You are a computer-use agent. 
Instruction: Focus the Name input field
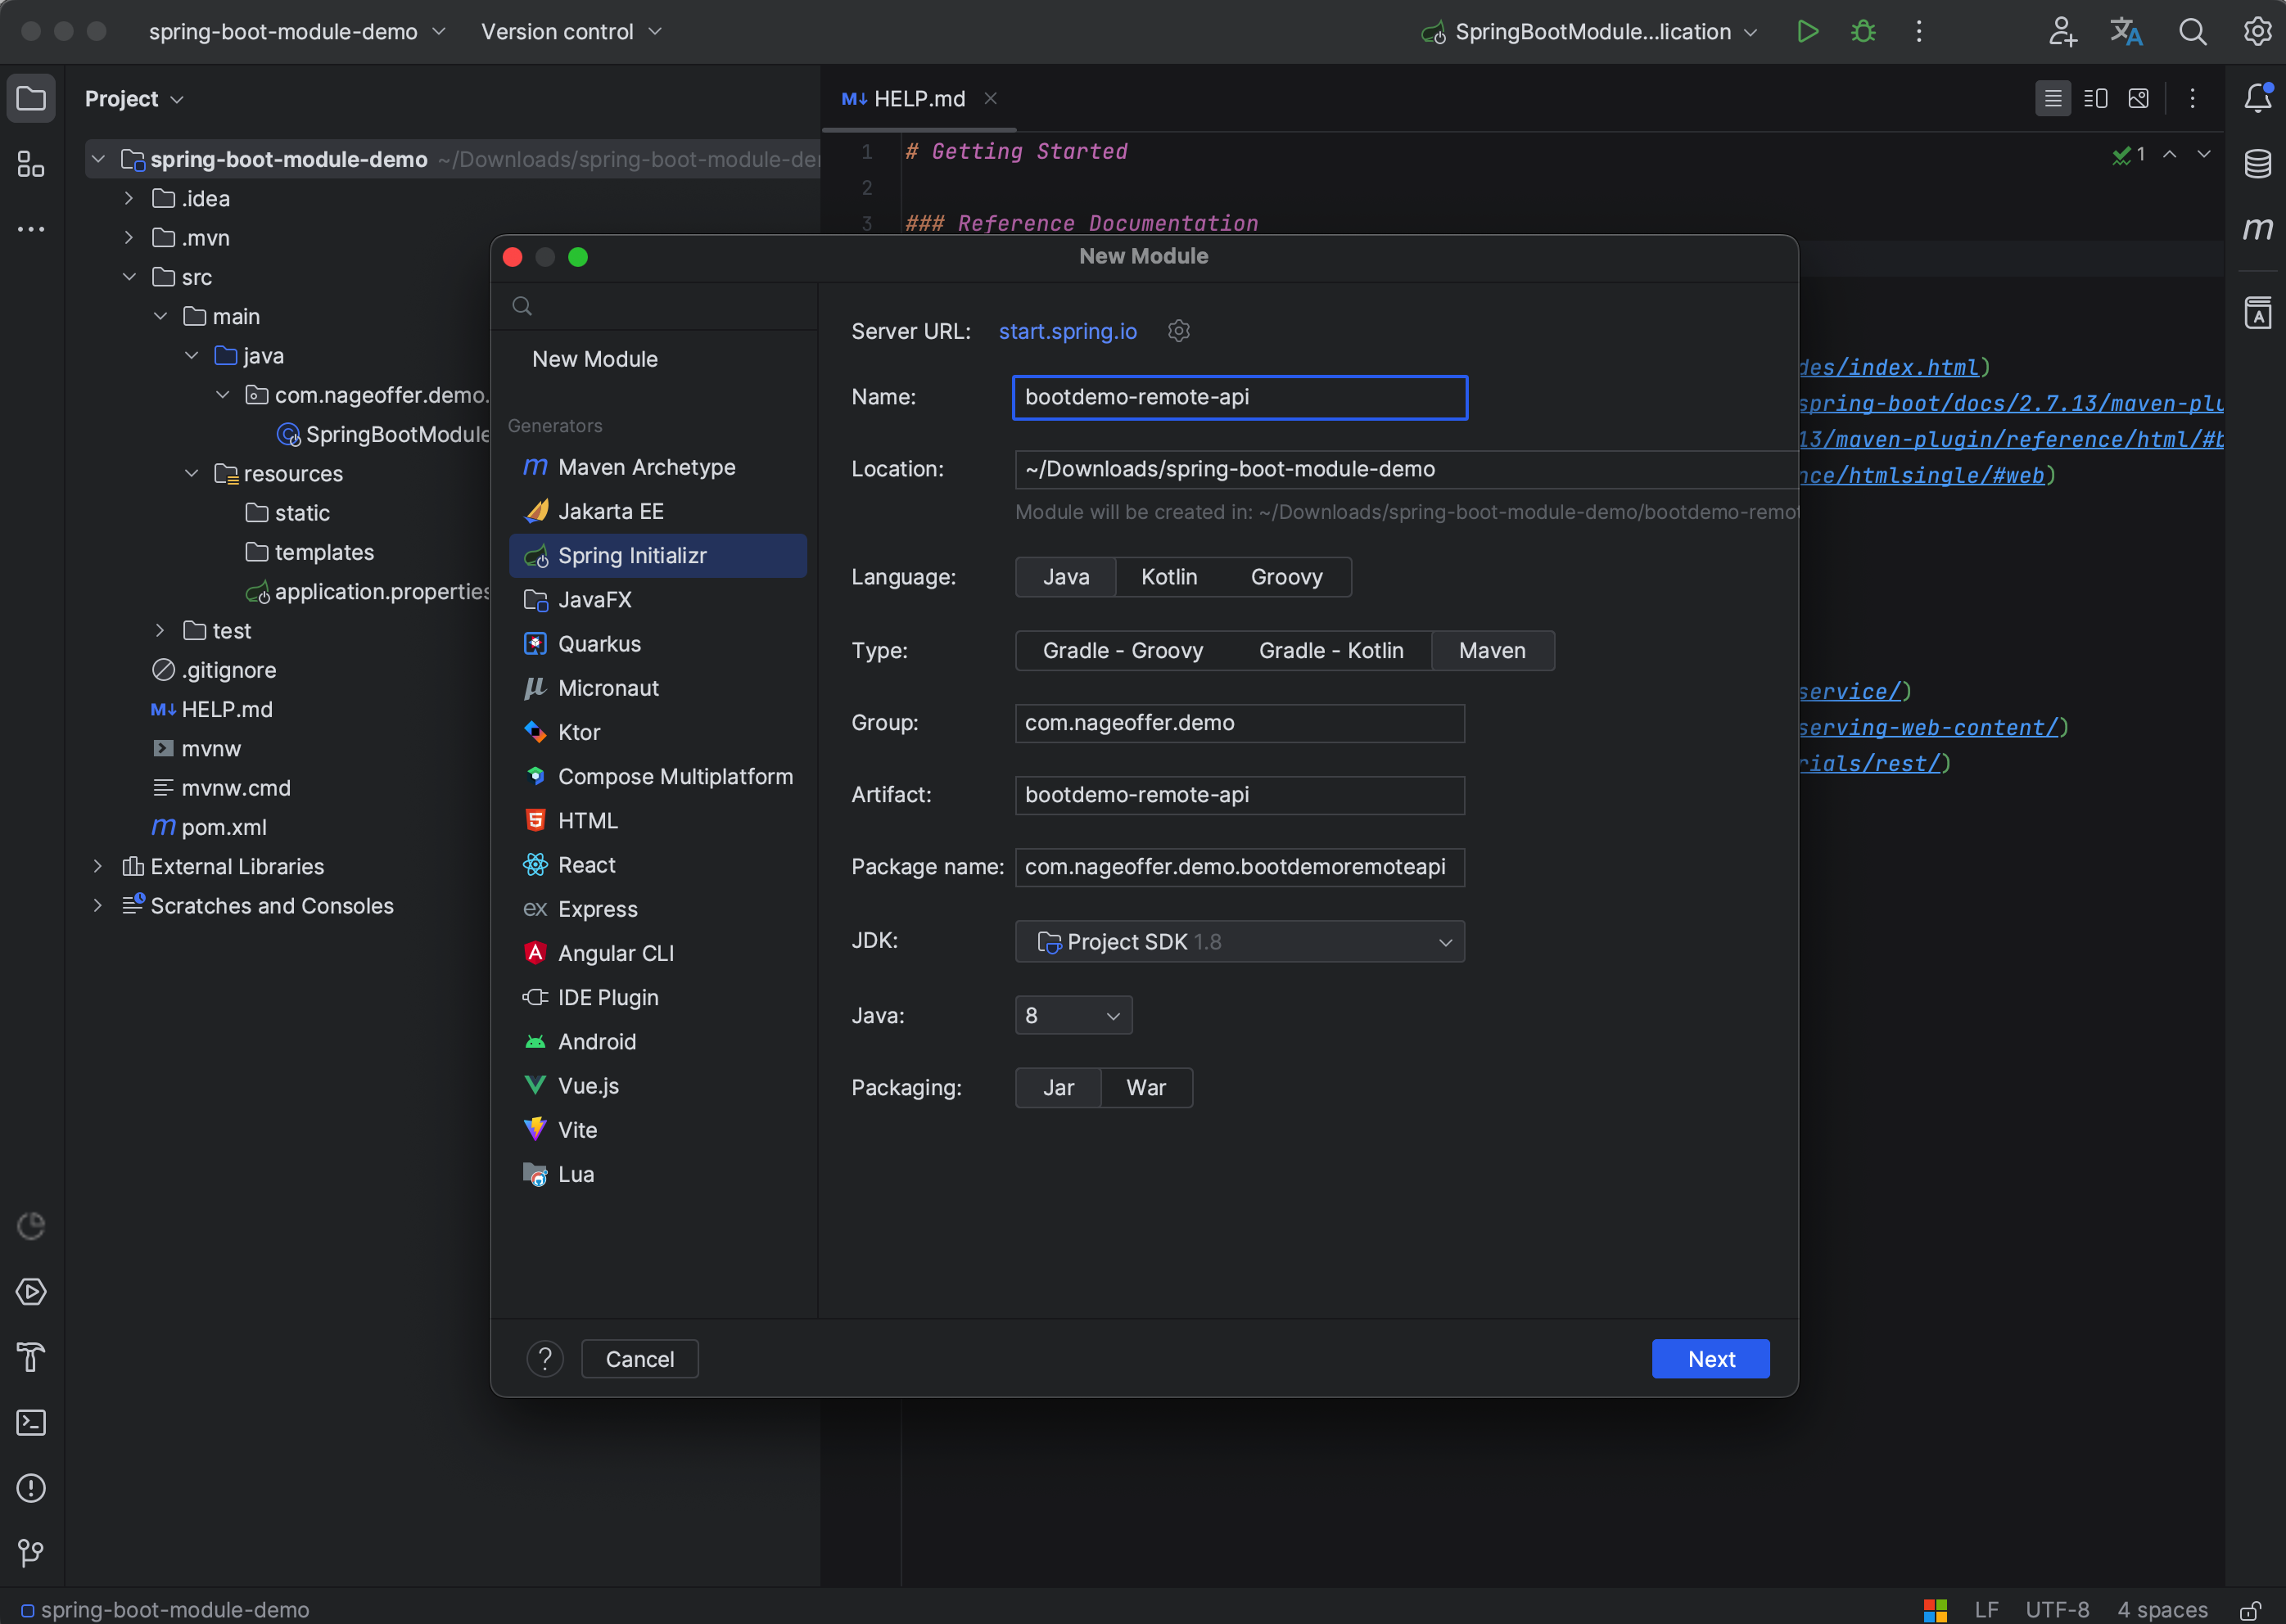1239,397
